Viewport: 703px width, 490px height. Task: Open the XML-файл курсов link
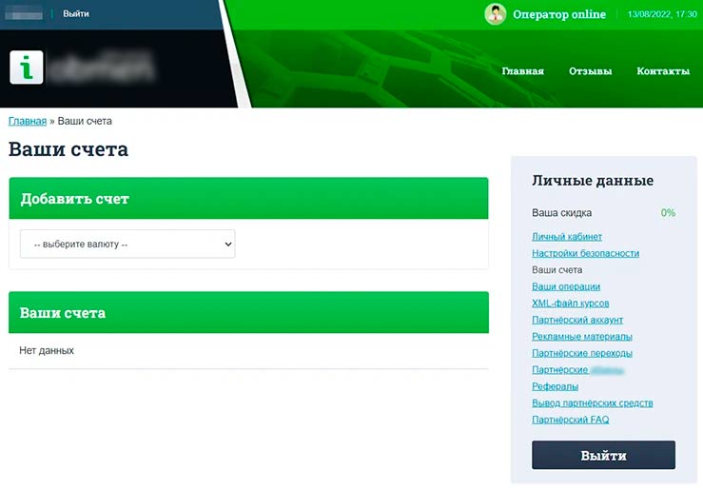click(x=570, y=304)
